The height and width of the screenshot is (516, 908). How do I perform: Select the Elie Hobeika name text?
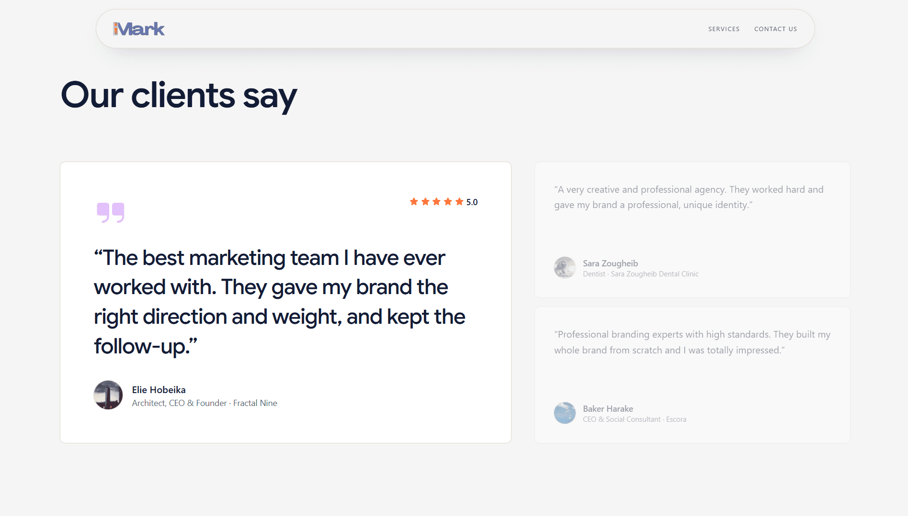click(x=159, y=390)
